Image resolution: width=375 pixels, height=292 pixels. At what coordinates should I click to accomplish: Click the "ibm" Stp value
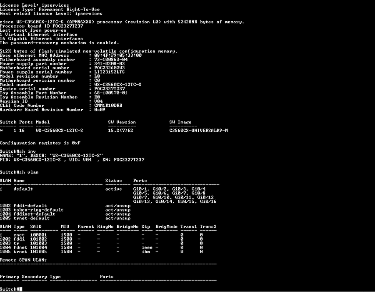click(146, 252)
